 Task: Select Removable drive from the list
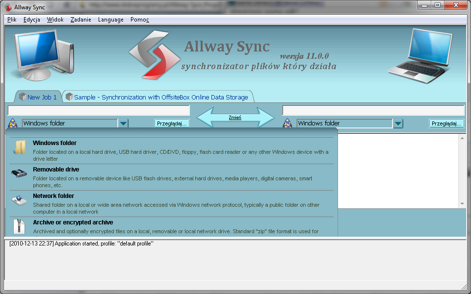pyautogui.click(x=172, y=177)
